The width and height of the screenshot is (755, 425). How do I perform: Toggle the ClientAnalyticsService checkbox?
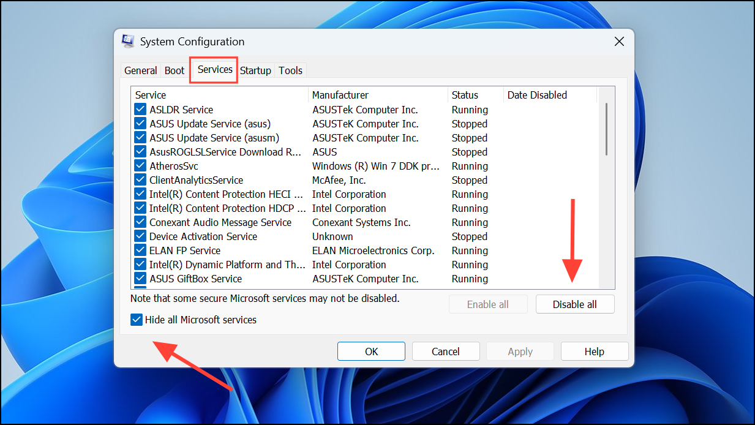coord(140,179)
